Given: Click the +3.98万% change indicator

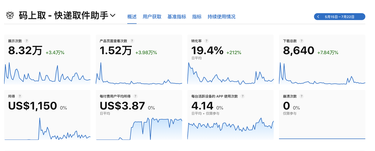Looking at the screenshot, I should pyautogui.click(x=146, y=52).
